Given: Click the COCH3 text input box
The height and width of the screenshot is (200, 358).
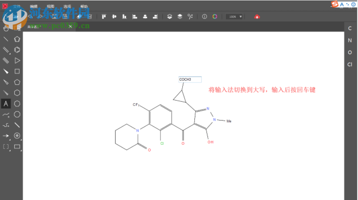Looking at the screenshot, I should coord(190,79).
